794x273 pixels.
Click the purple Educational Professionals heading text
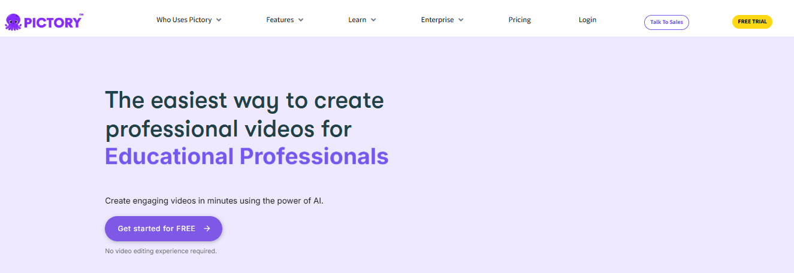[x=246, y=156]
